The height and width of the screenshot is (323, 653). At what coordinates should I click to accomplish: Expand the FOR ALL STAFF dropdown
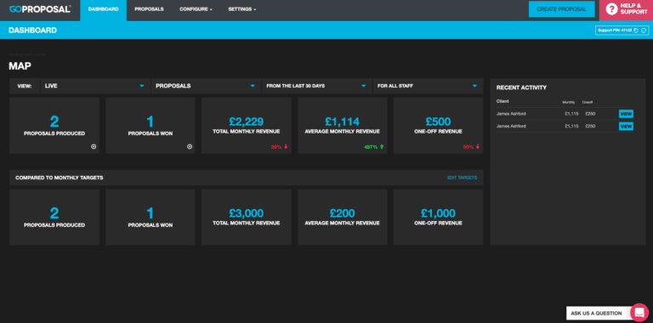[429, 86]
